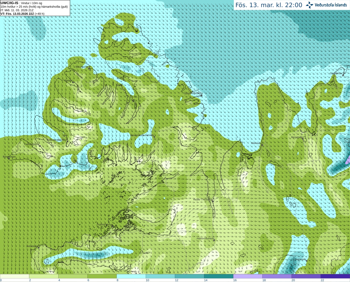Screen dimensions: 350x282
Task: Click the legend scale number 16
Action: click(235, 280)
